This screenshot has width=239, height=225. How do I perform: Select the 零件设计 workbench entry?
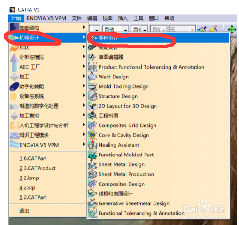pos(158,38)
